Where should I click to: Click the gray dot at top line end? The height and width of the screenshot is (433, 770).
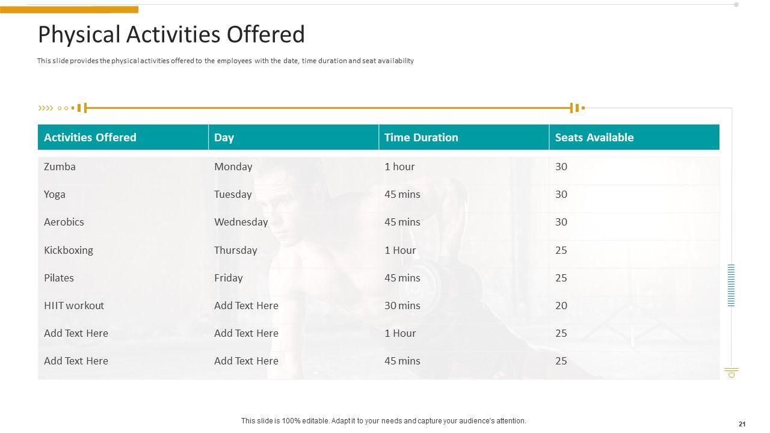point(736,5)
